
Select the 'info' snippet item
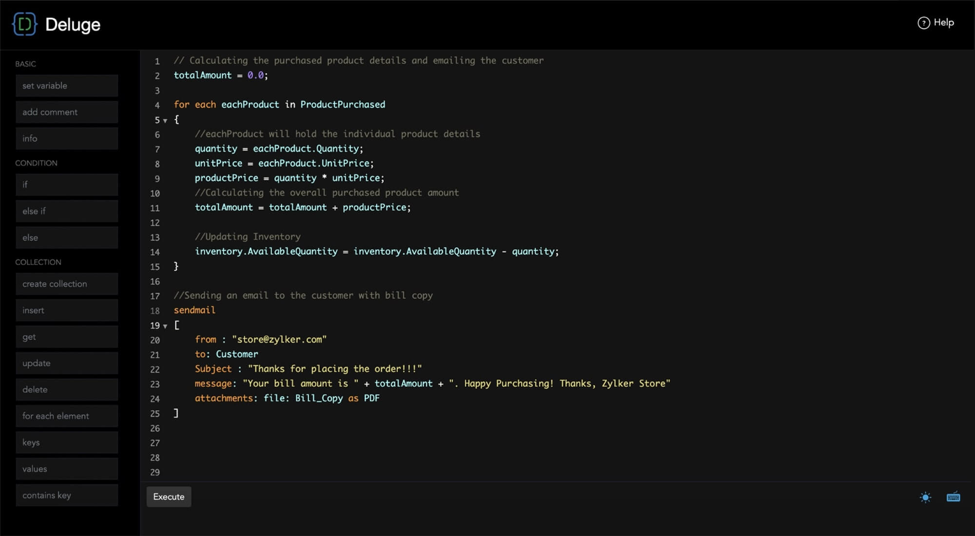(x=67, y=138)
